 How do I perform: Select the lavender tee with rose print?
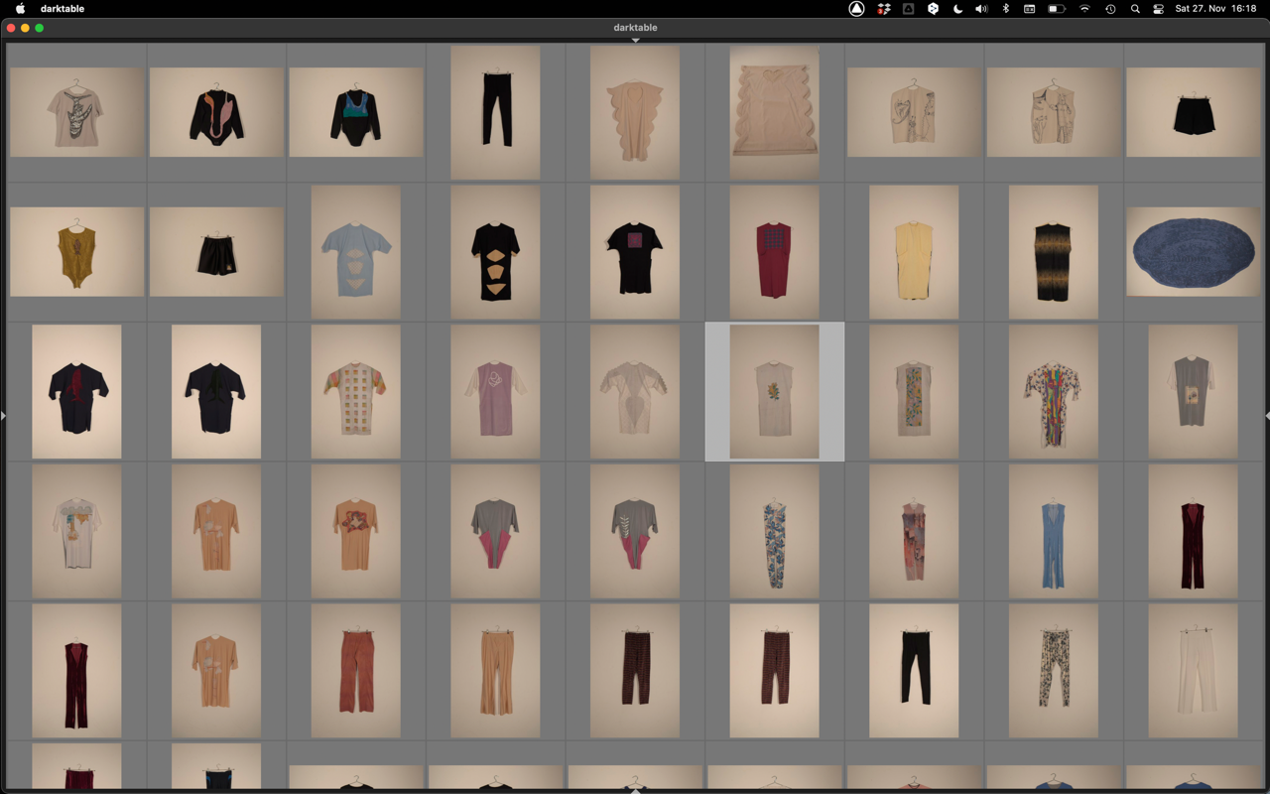[x=495, y=392]
